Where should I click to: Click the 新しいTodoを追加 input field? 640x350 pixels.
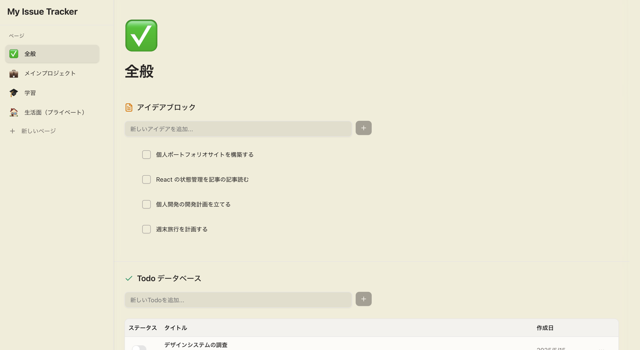238,300
